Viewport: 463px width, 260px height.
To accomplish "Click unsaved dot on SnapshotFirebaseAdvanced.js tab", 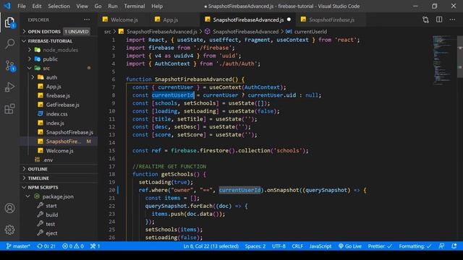I will click(289, 19).
